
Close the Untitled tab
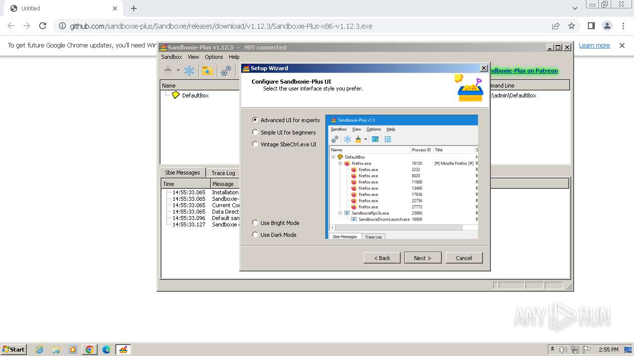(115, 8)
